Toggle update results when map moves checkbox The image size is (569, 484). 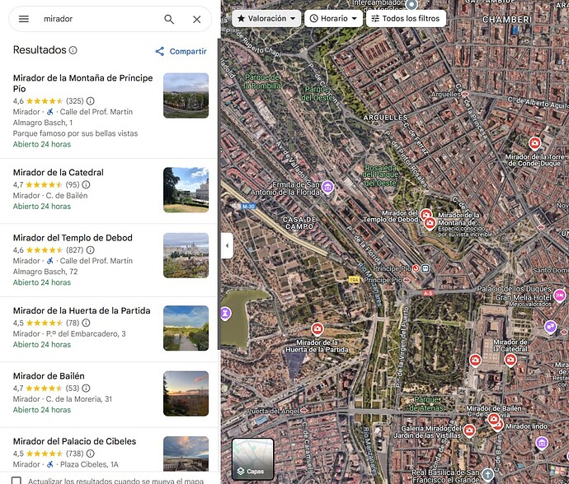click(16, 481)
